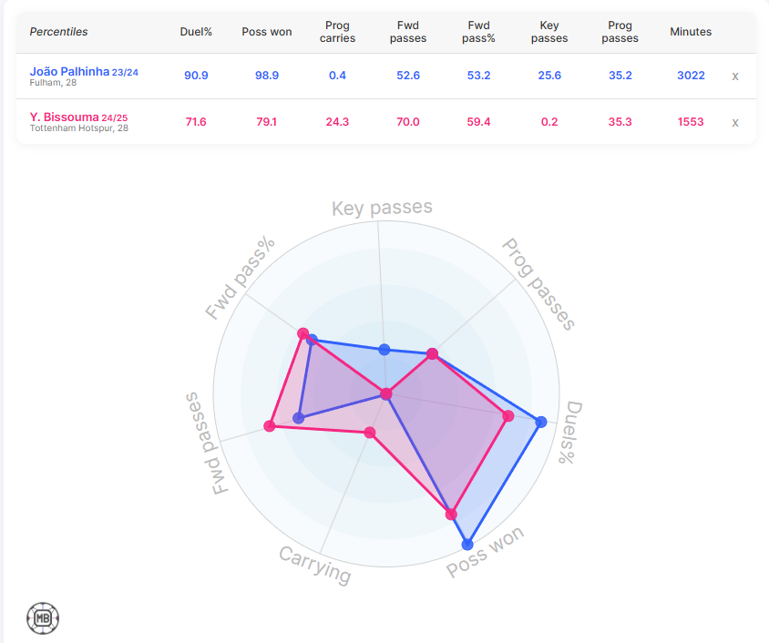Image resolution: width=769 pixels, height=643 pixels.
Task: Click the Percentiles table header label
Action: [59, 32]
